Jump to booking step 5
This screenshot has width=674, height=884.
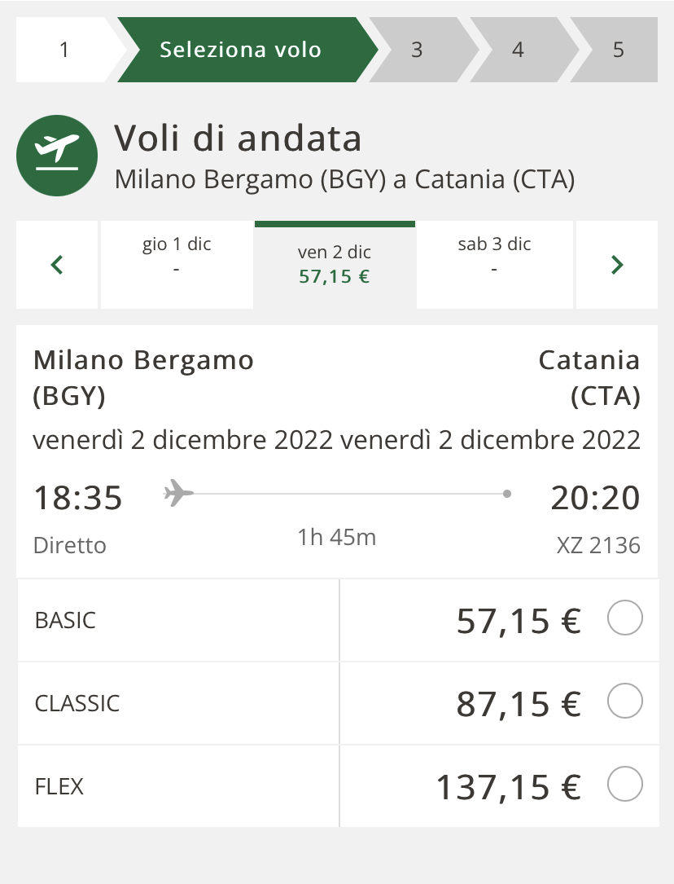618,50
